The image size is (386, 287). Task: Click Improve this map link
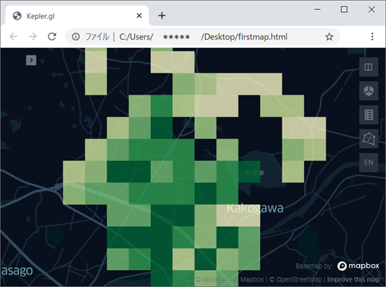click(353, 280)
